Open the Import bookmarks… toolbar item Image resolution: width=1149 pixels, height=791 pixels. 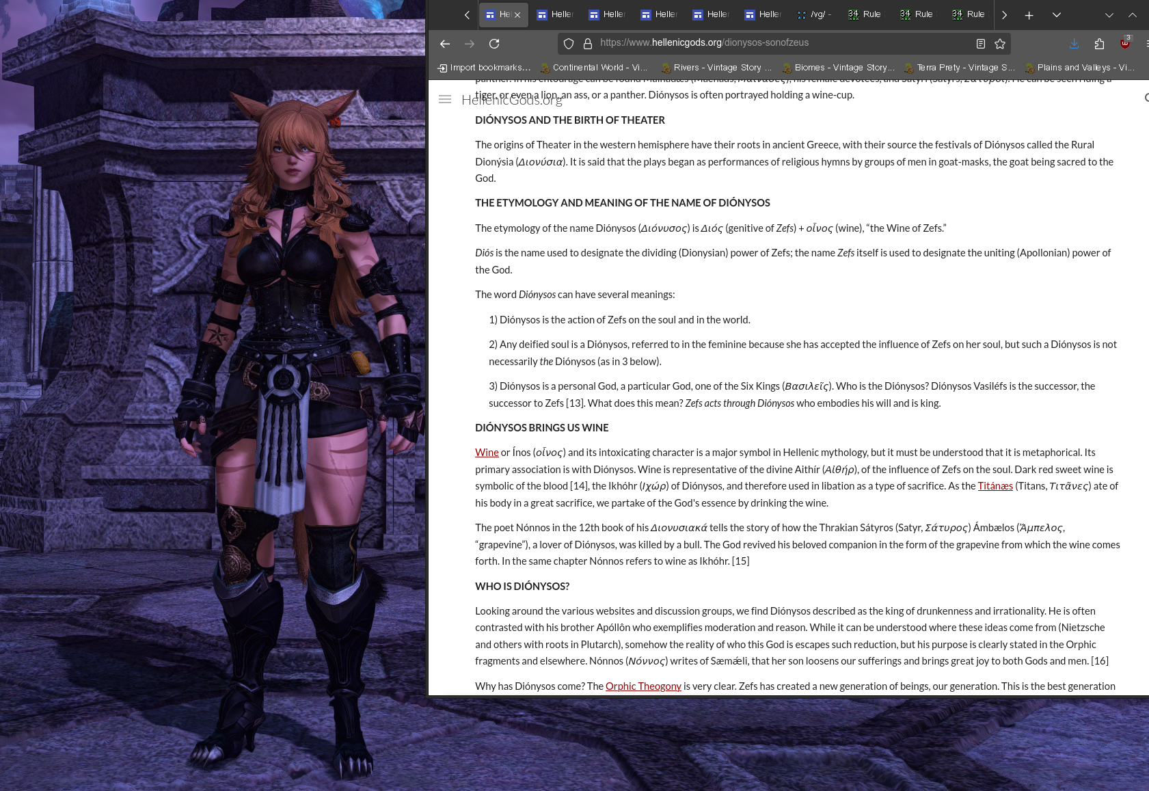coord(484,68)
